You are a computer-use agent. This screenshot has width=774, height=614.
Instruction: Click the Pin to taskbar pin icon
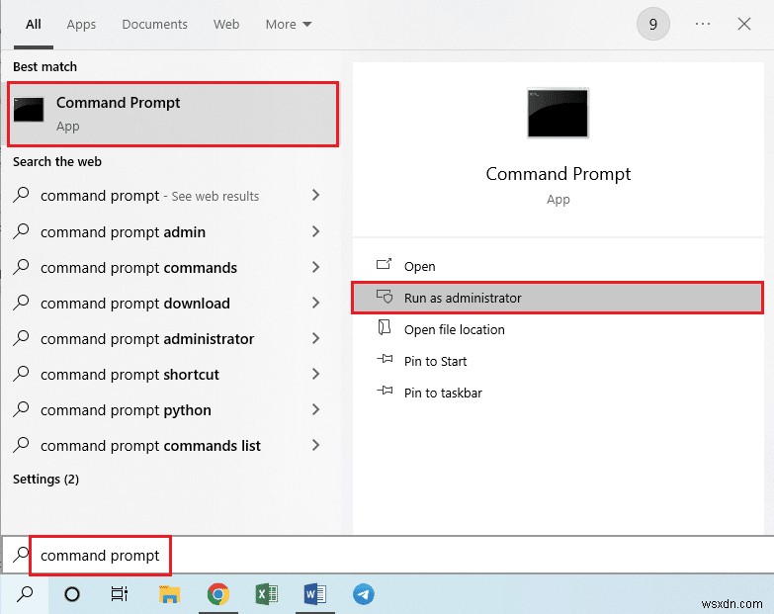click(x=385, y=391)
